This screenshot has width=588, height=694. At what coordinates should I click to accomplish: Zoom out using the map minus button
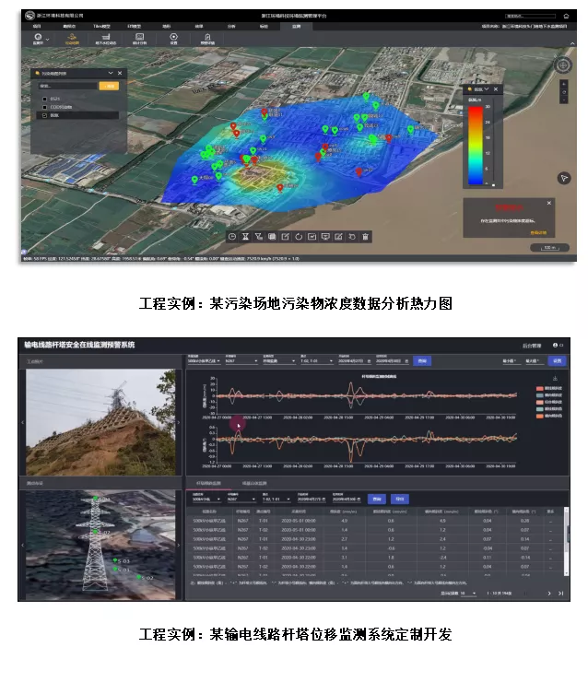(564, 100)
